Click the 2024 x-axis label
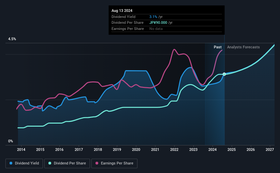280x173 pixels. point(212,150)
